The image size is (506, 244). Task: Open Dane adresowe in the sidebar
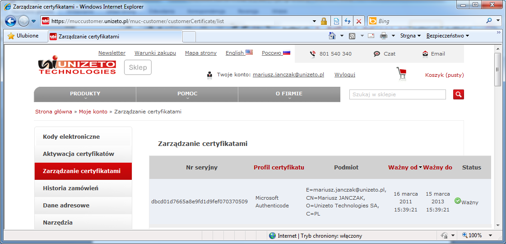(x=83, y=205)
